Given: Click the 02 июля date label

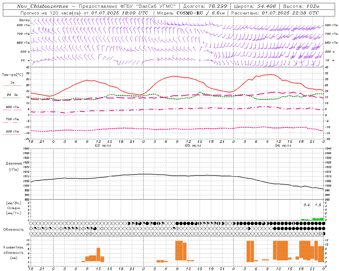Looking at the screenshot, I should [x=103, y=146].
